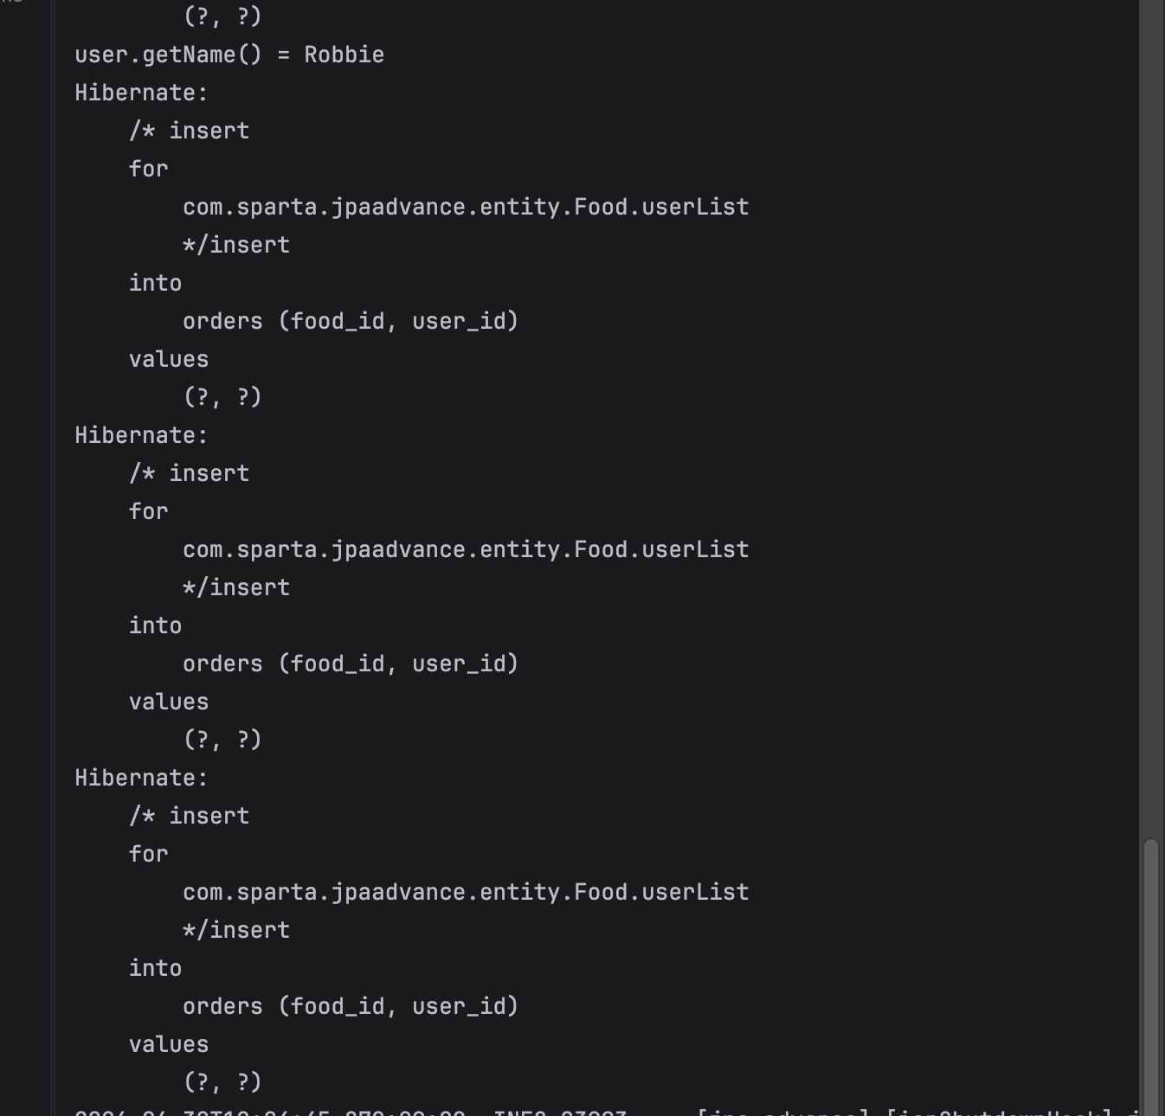Click the last 'for' keyword line
This screenshot has width=1165, height=1116.
click(x=148, y=854)
